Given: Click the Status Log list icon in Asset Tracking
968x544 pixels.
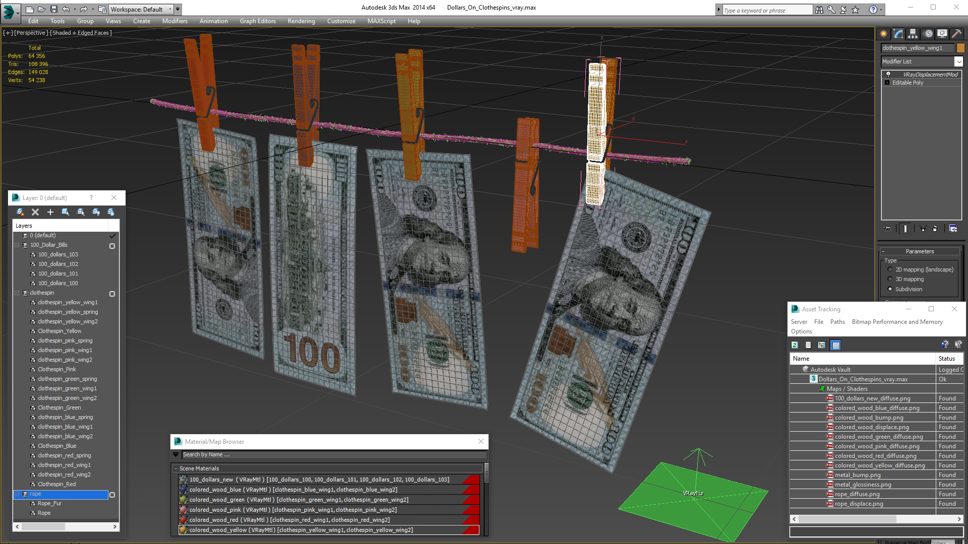Looking at the screenshot, I should point(808,345).
